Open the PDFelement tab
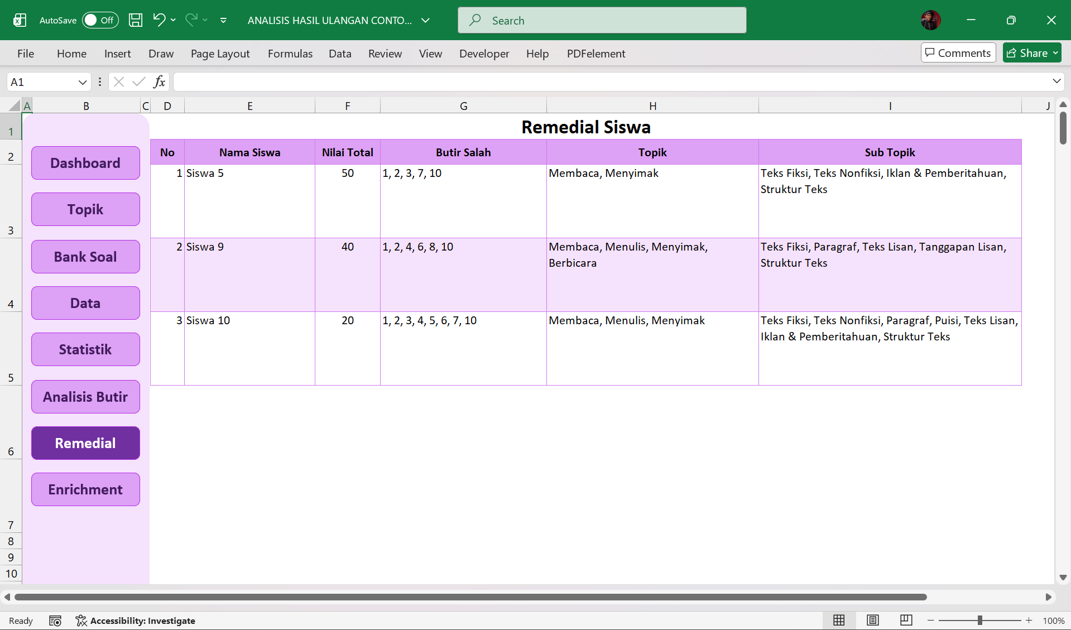The image size is (1071, 630). pos(596,54)
